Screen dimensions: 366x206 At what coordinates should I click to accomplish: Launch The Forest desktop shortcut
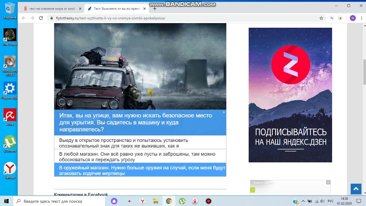10,37
